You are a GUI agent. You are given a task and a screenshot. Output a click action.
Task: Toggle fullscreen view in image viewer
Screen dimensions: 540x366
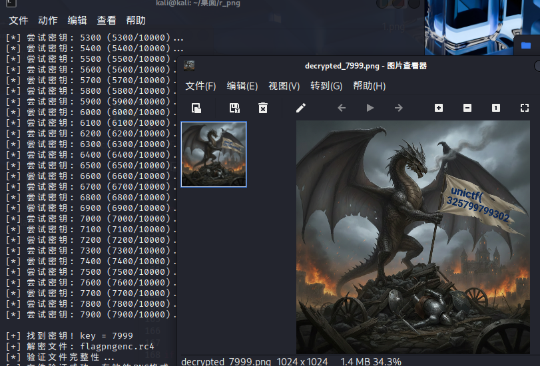click(x=525, y=108)
